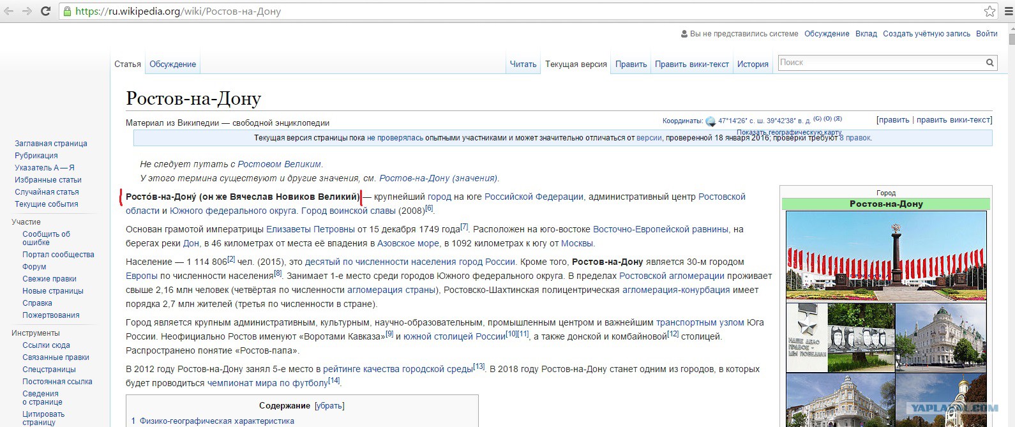
Task: Open Указатель А — Я
Action: 45,168
